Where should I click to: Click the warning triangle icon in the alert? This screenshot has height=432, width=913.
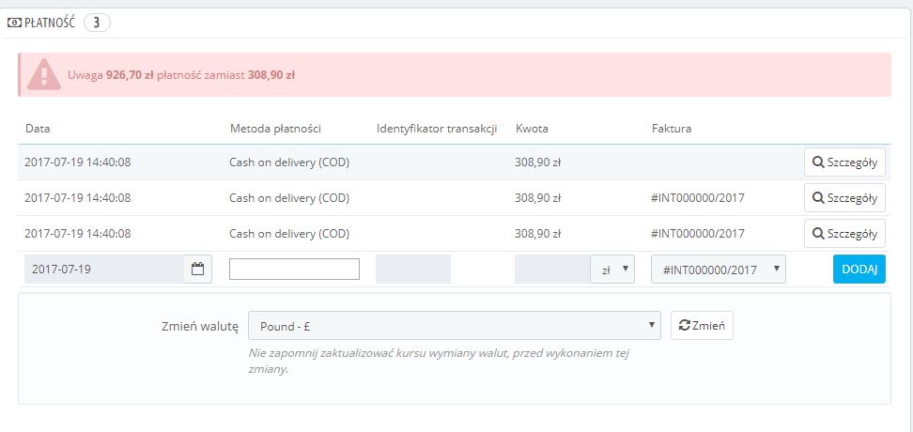tap(42, 74)
